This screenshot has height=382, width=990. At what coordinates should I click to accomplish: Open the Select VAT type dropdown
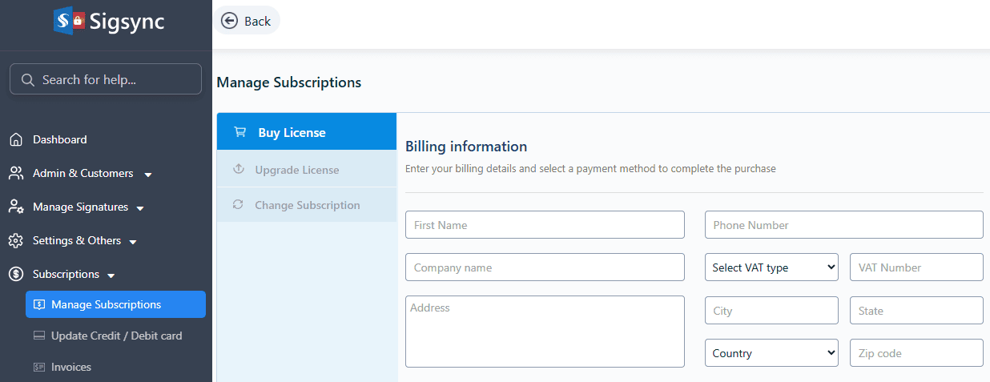771,267
